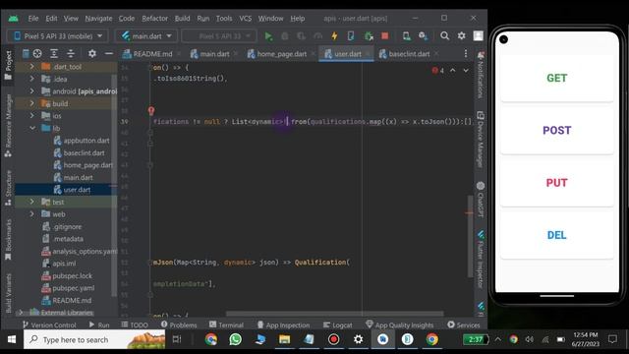Stop the running app with red square
629x354 pixels.
point(384,36)
